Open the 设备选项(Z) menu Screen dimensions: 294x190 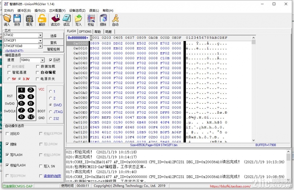pyautogui.click(x=77, y=11)
